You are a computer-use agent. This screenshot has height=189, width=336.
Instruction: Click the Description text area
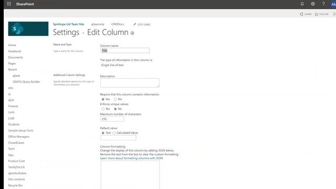coord(130,83)
